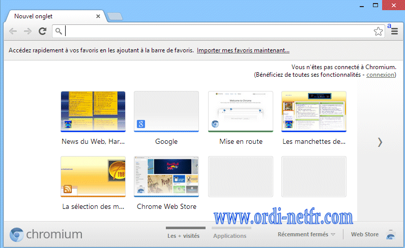Open the News du Web thumbnail
Screen dimensions: 405x248
coord(93,111)
